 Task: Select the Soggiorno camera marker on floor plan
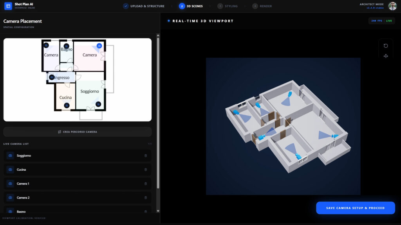click(x=98, y=104)
